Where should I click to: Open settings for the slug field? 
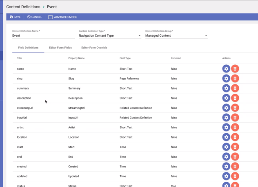click(226, 79)
